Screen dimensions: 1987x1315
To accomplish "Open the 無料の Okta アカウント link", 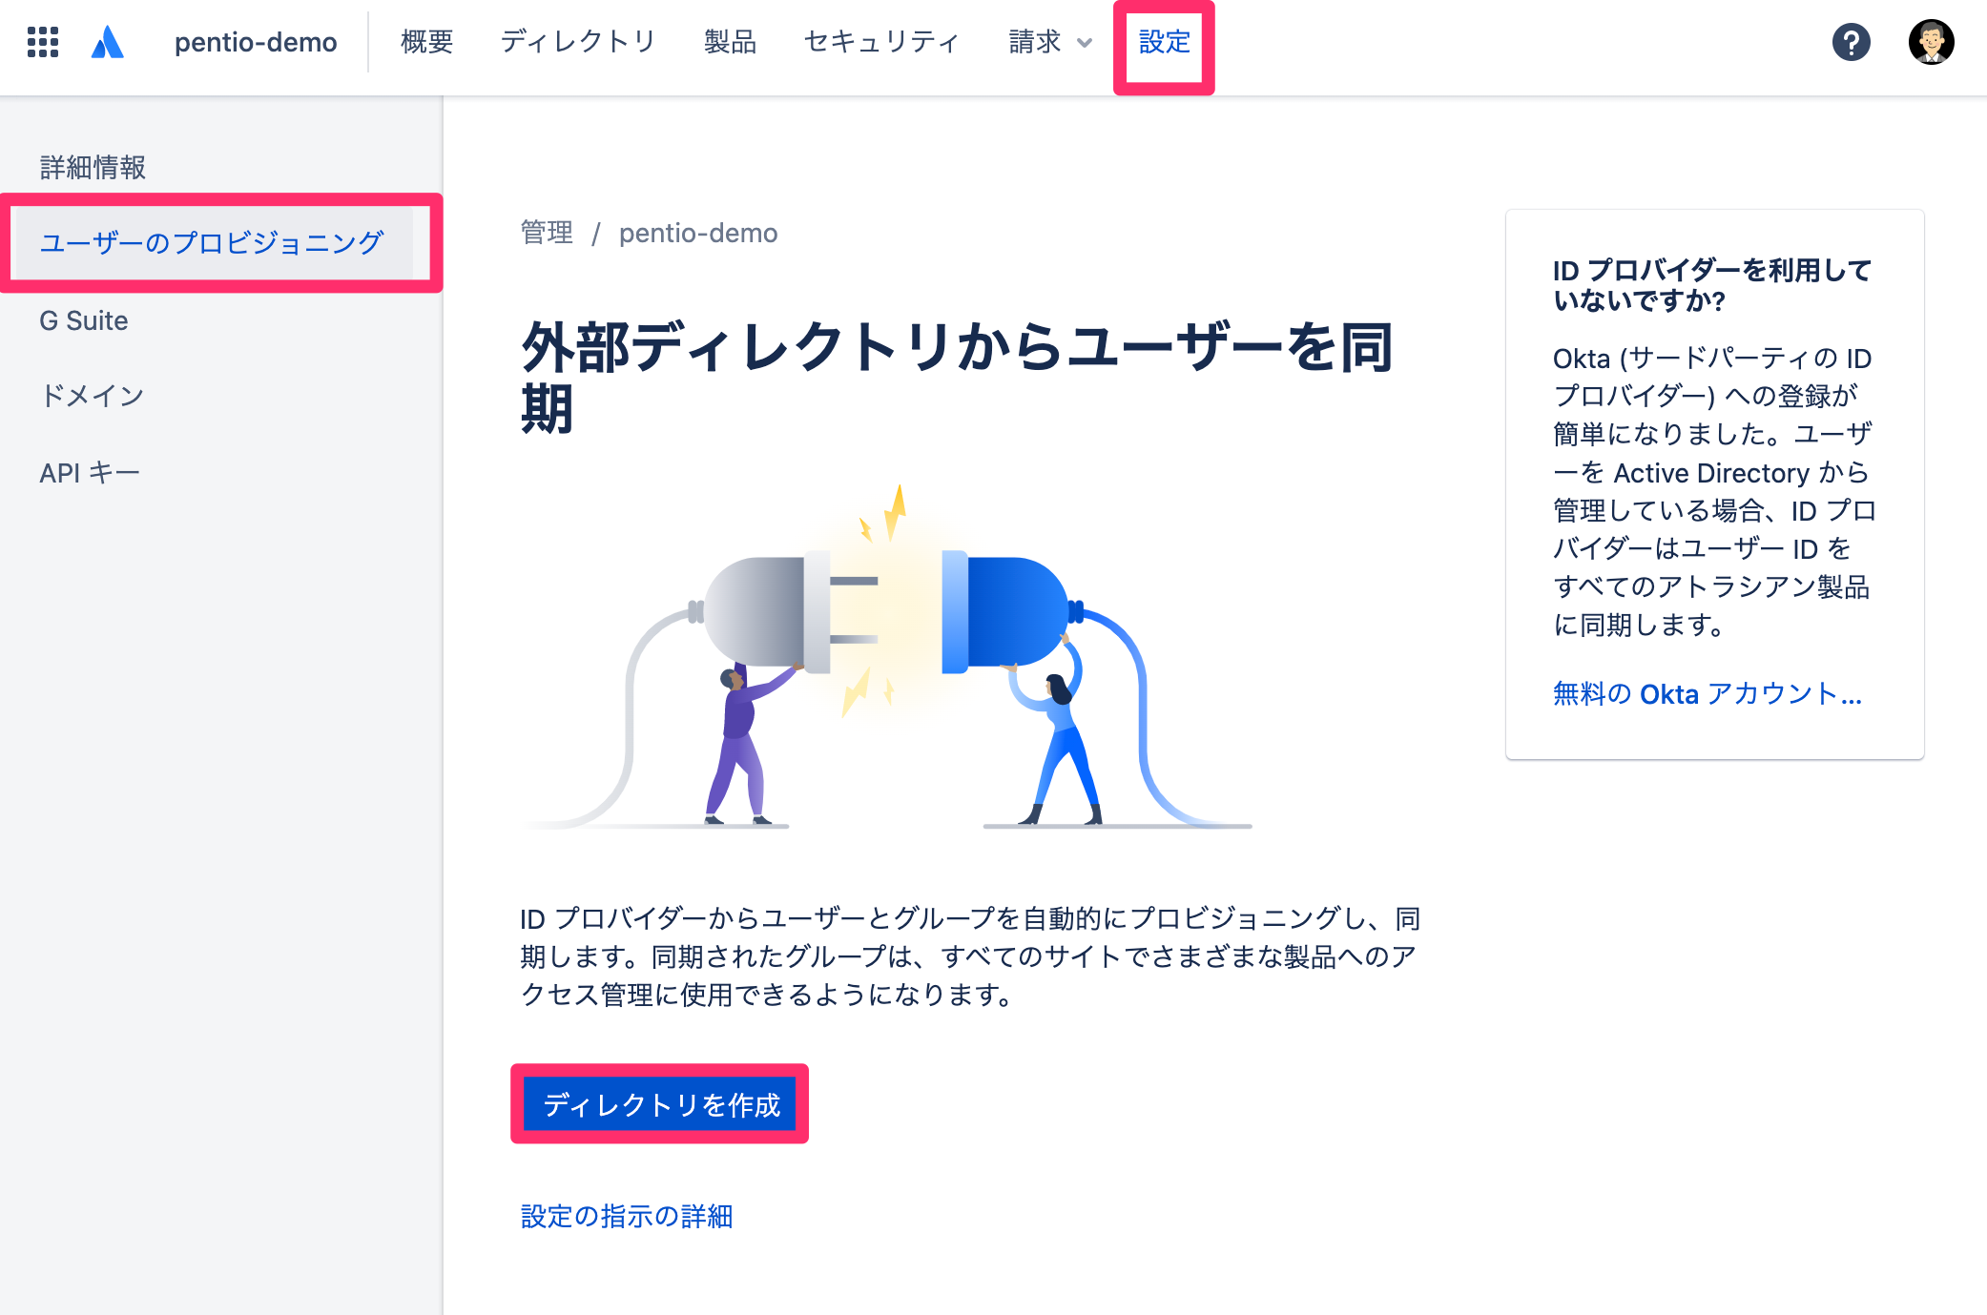I will pos(1708,693).
